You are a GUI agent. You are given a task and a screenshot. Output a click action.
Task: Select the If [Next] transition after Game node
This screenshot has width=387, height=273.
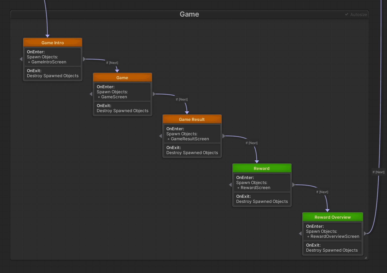[x=182, y=100]
